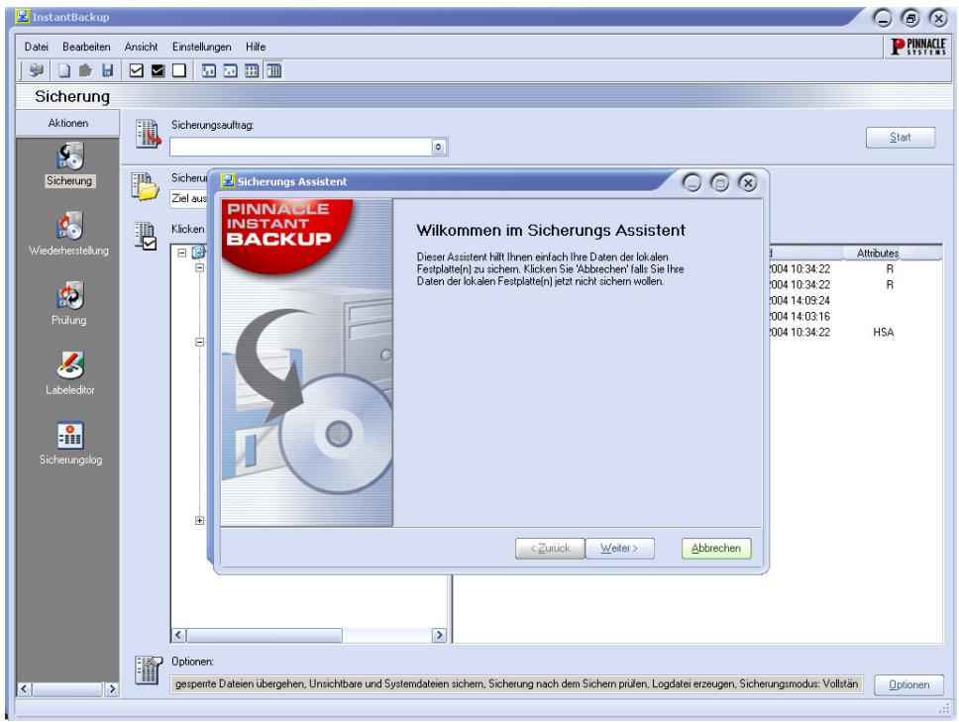959x722 pixels.
Task: Click the file tree scrollbar left arrow
Action: click(178, 635)
